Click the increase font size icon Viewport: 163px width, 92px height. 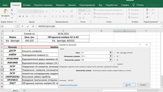coord(43,11)
